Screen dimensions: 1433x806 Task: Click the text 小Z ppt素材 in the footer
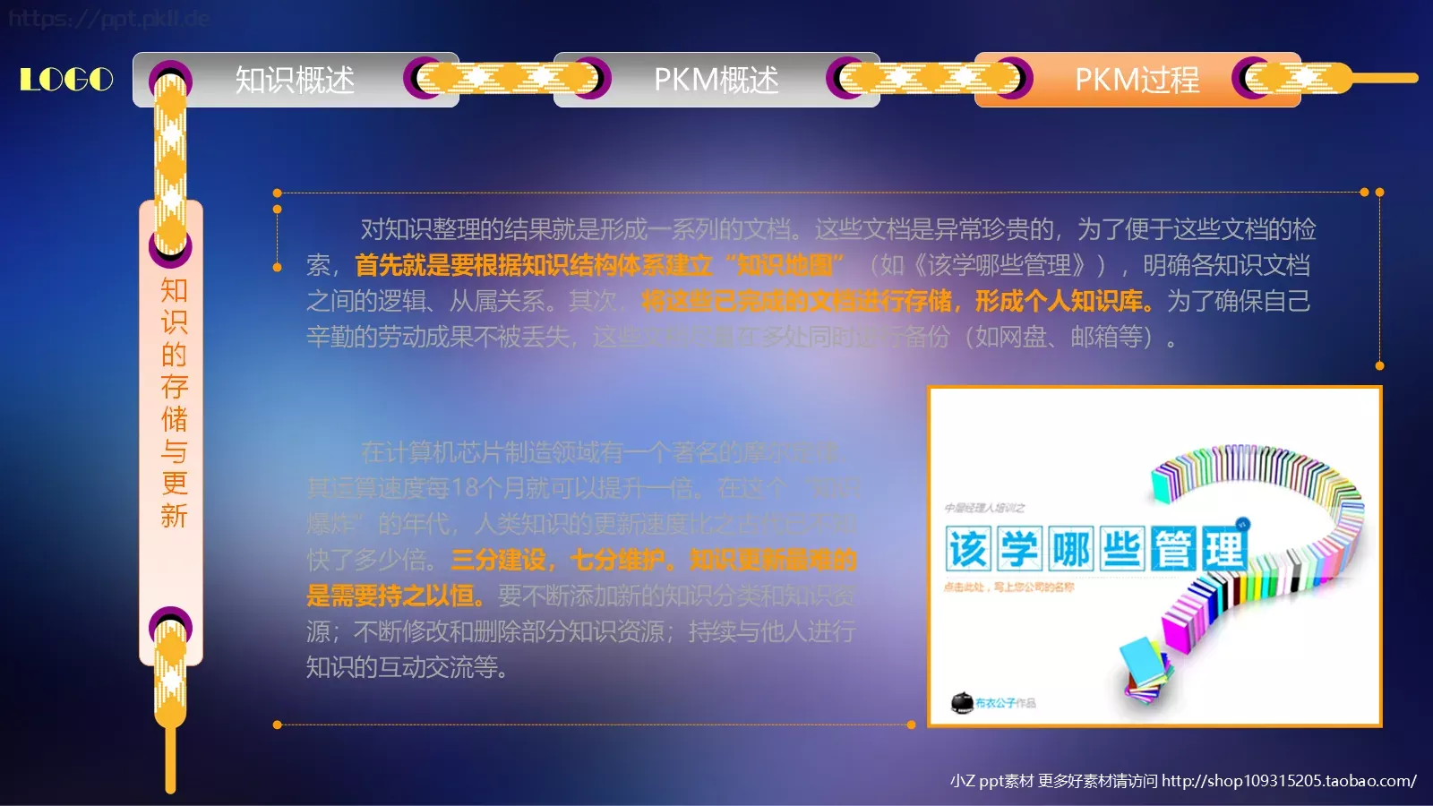click(991, 781)
